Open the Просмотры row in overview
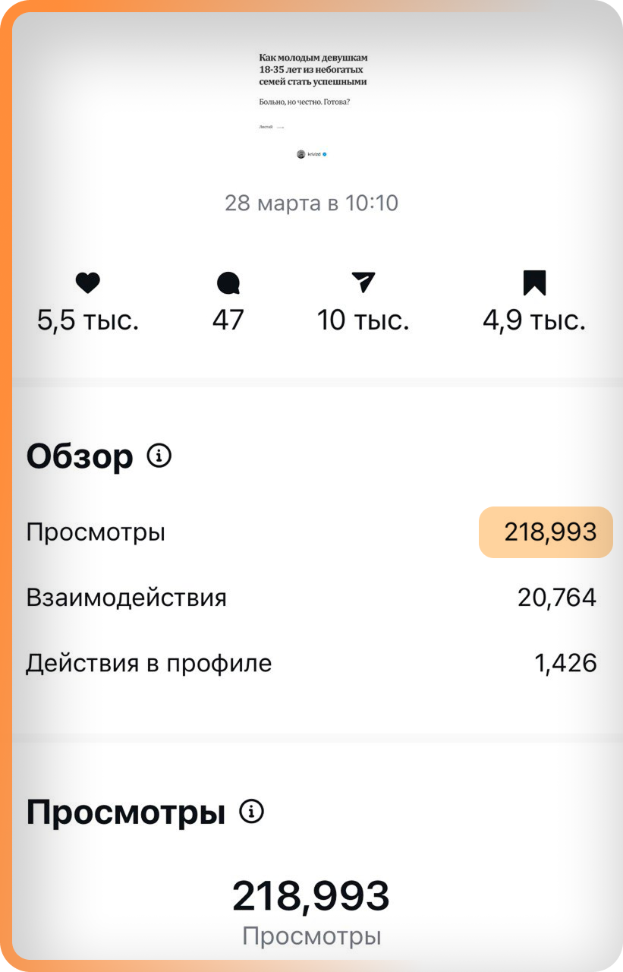This screenshot has width=623, height=972. pos(312,532)
